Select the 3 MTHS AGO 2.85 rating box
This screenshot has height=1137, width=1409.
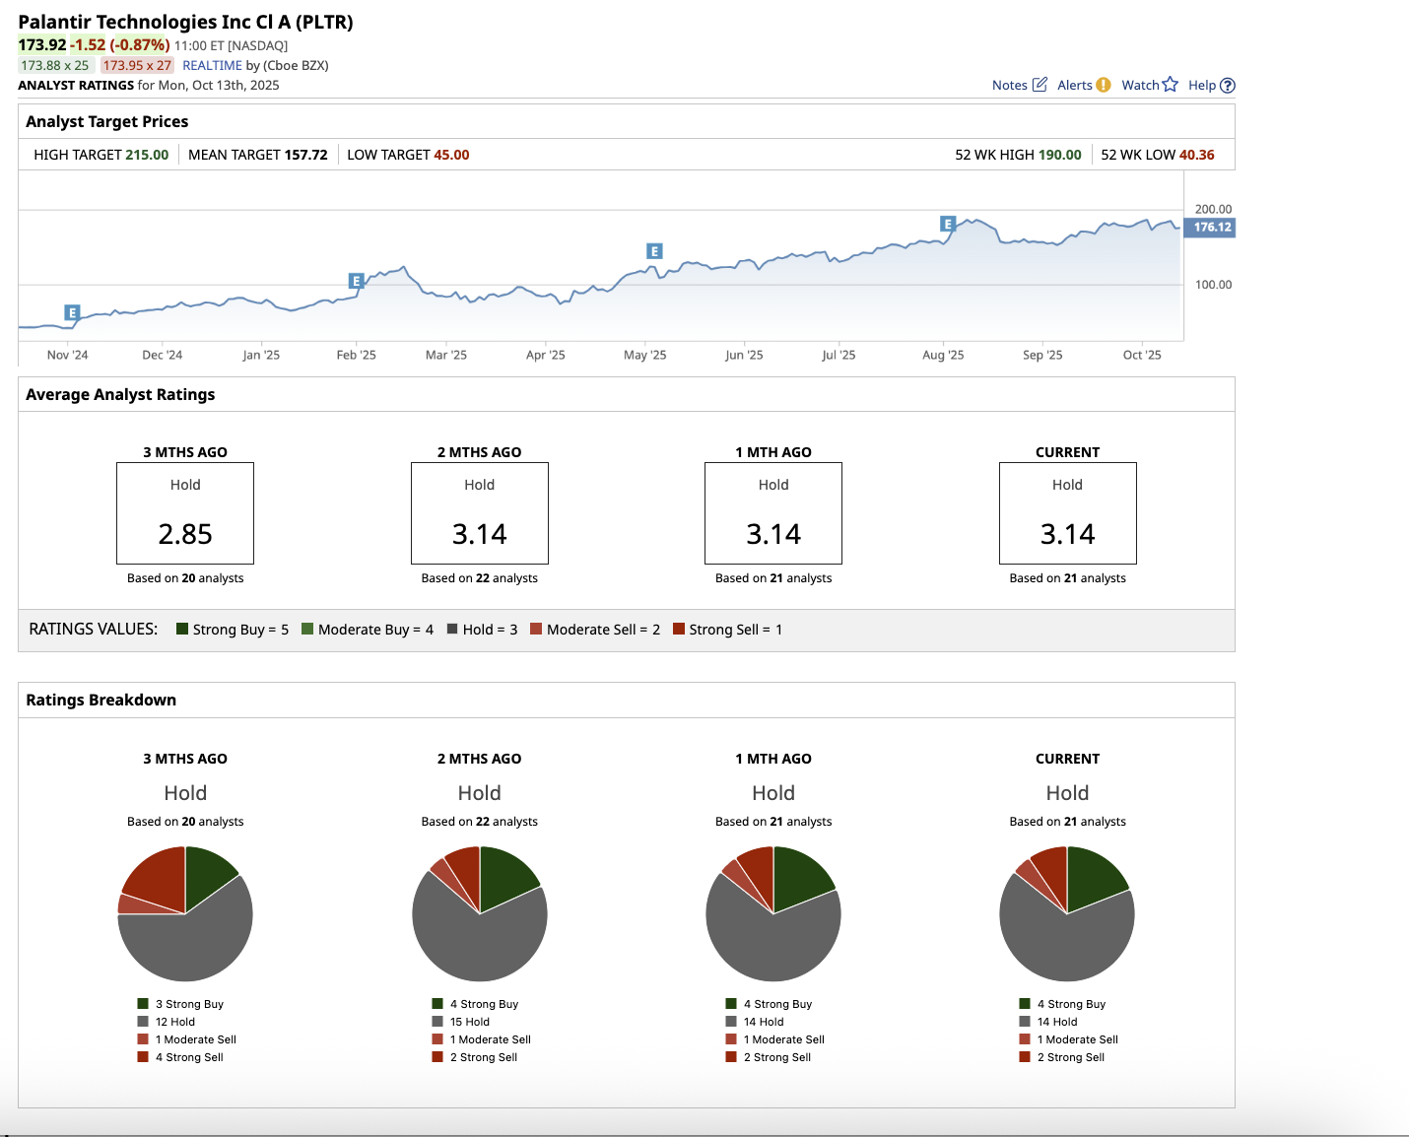(x=185, y=513)
